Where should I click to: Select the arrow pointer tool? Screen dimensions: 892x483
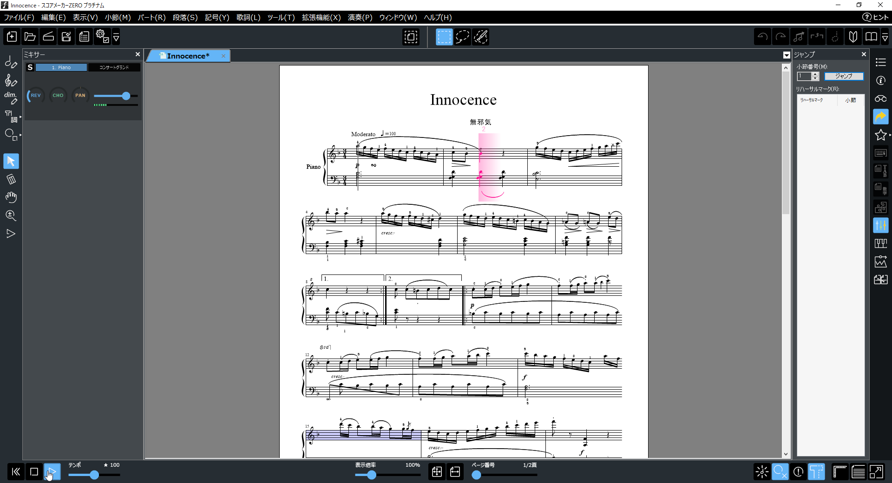pyautogui.click(x=11, y=161)
